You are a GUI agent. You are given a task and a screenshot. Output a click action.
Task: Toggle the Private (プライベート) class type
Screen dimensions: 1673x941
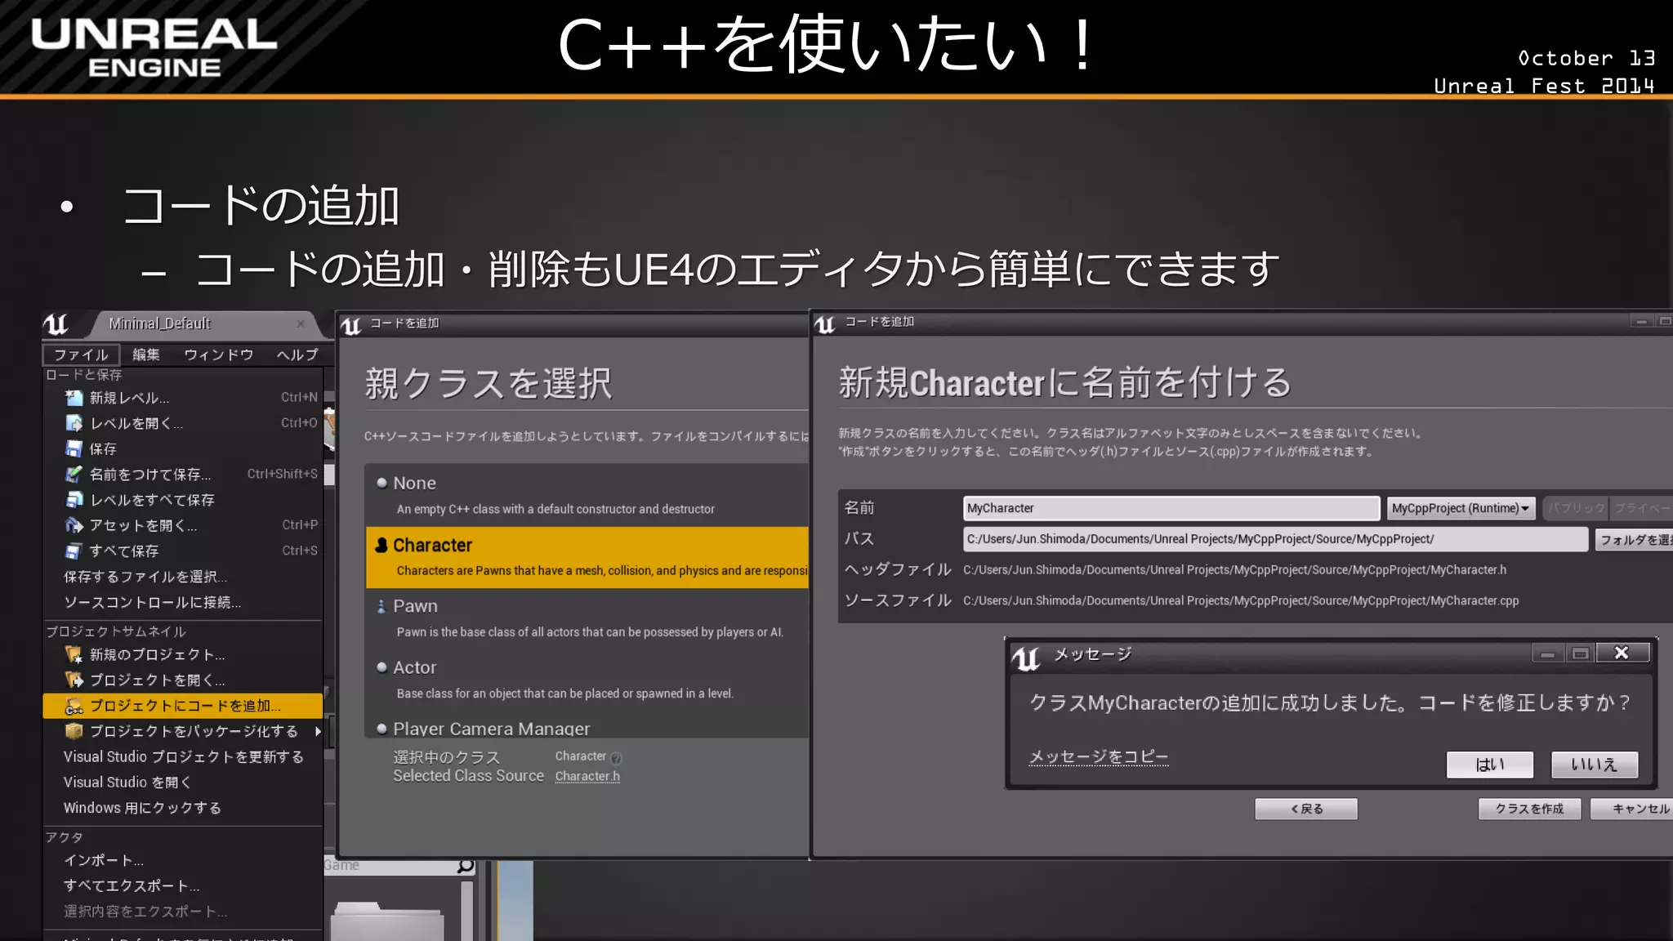[1641, 508]
